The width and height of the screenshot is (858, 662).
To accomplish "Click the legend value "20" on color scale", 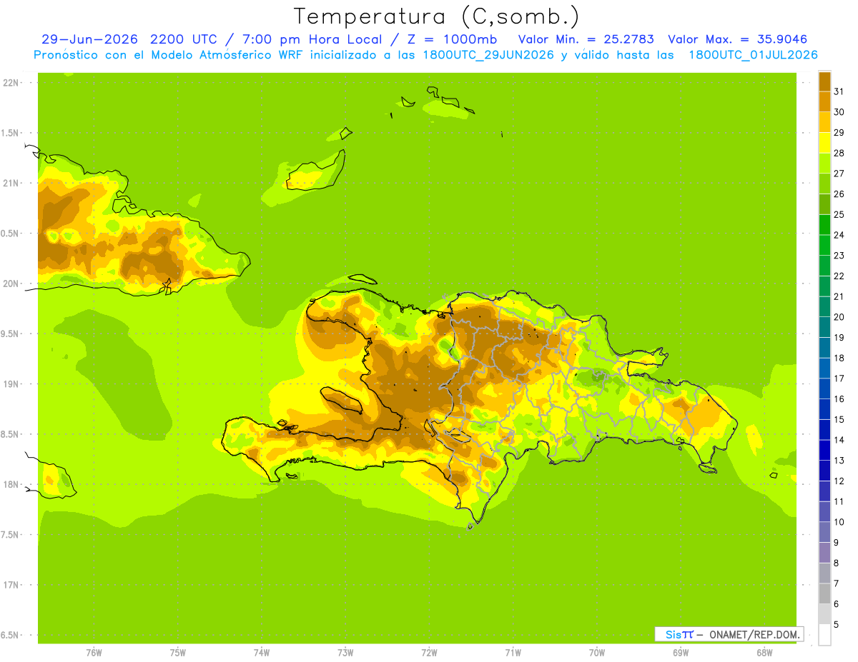I will [x=839, y=317].
